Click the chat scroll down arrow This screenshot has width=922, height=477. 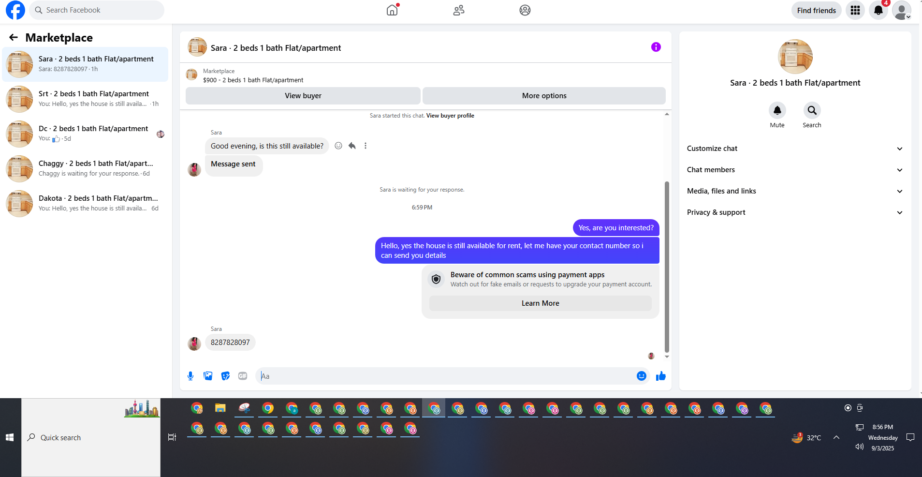tap(667, 357)
